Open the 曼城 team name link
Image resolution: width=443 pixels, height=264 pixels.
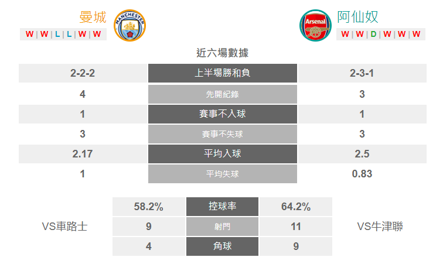click(93, 17)
